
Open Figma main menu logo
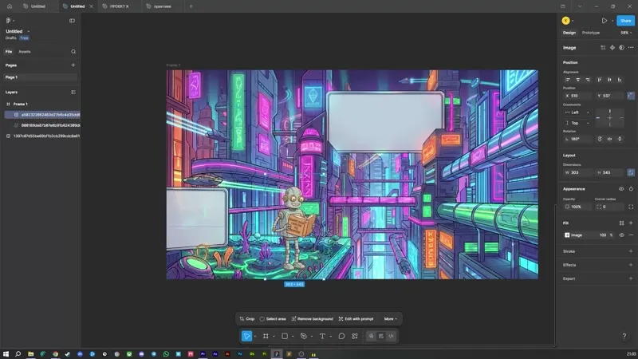[8, 21]
